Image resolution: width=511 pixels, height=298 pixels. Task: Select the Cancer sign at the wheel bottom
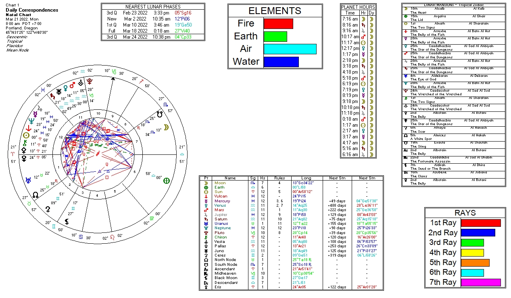[80, 237]
